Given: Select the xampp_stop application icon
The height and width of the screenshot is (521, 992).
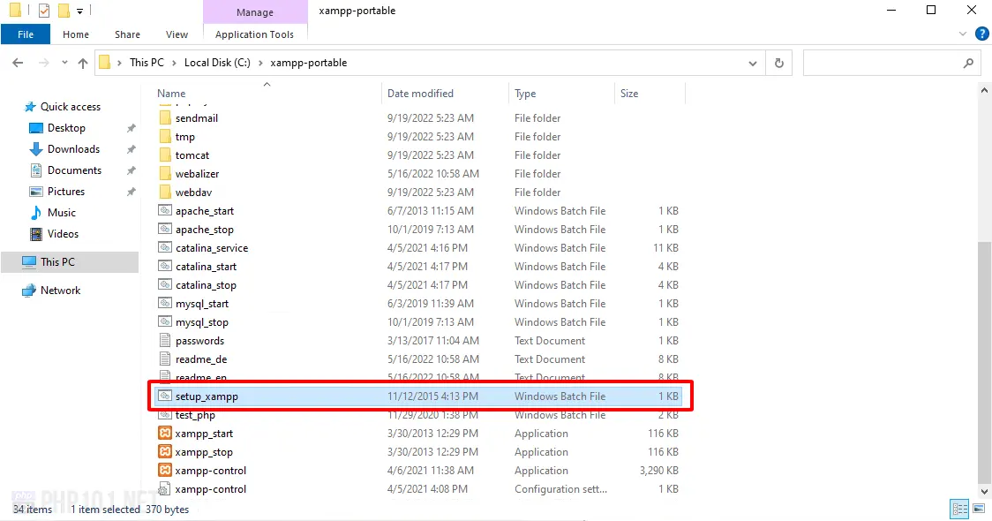Looking at the screenshot, I should (x=164, y=452).
